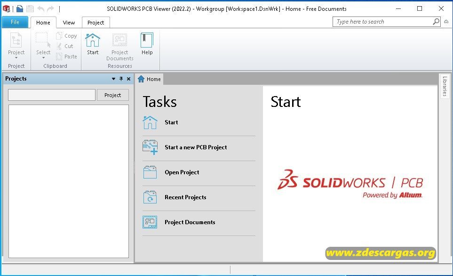This screenshot has height=276, width=453.
Task: Minimize the SOLIDWORKS PCB Viewer window
Action: 398,8
